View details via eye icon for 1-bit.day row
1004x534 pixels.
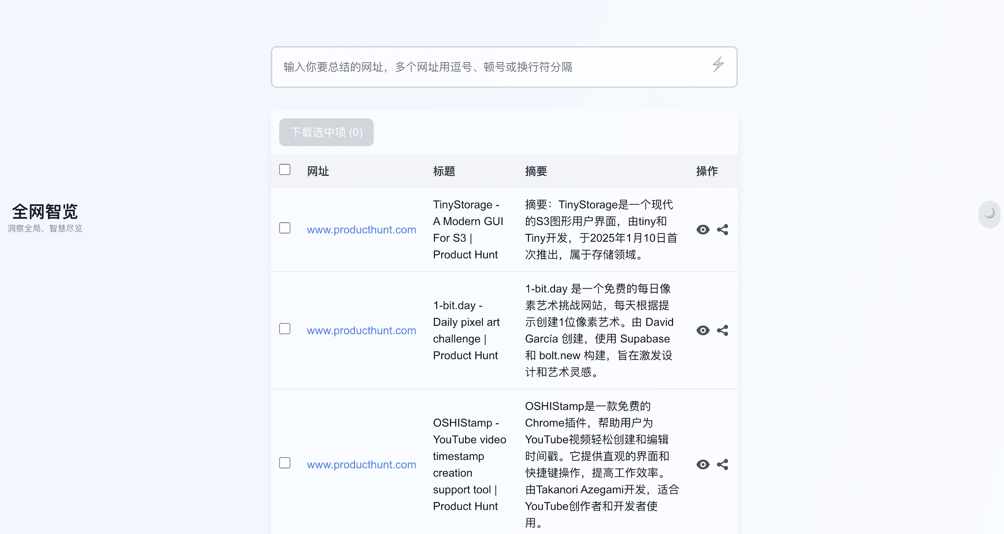pyautogui.click(x=703, y=330)
